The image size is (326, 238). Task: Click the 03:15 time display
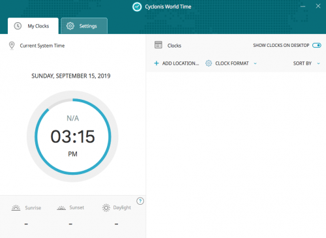tap(72, 137)
